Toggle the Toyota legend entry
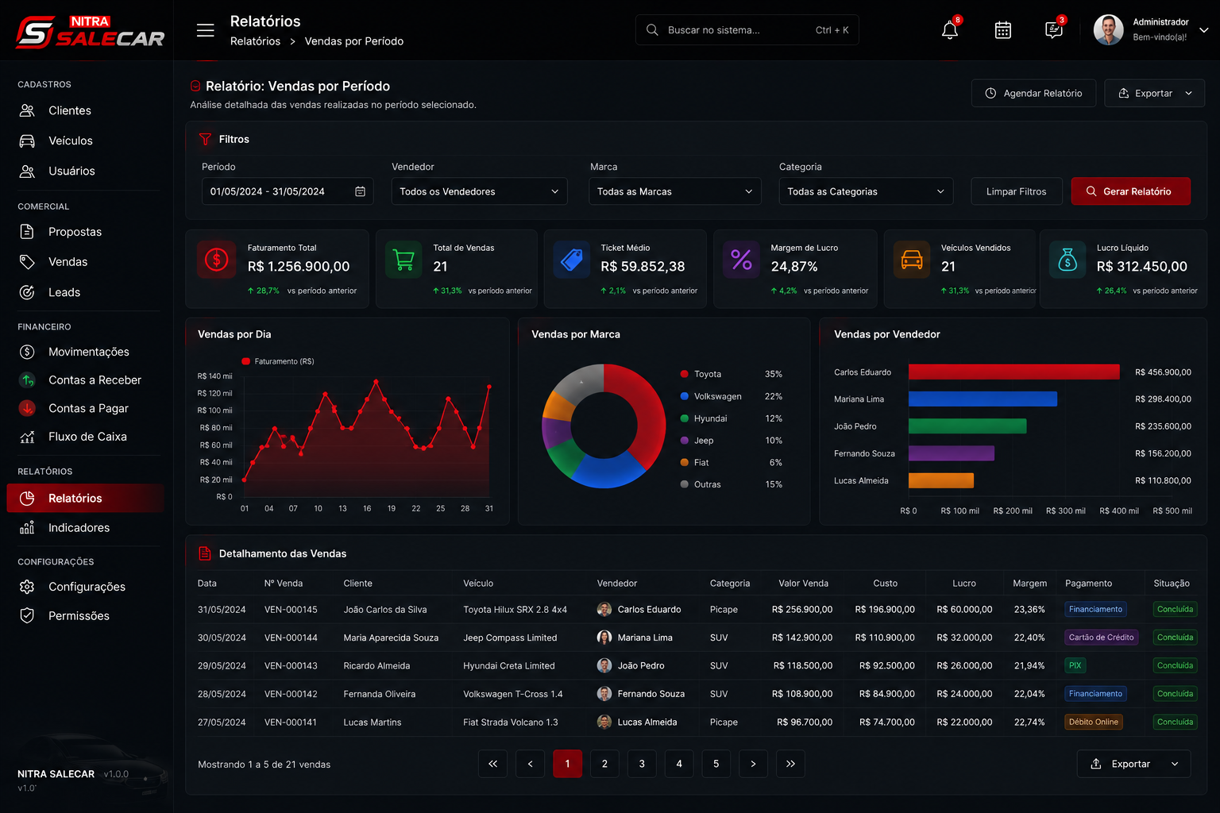This screenshot has height=813, width=1220. (701, 374)
